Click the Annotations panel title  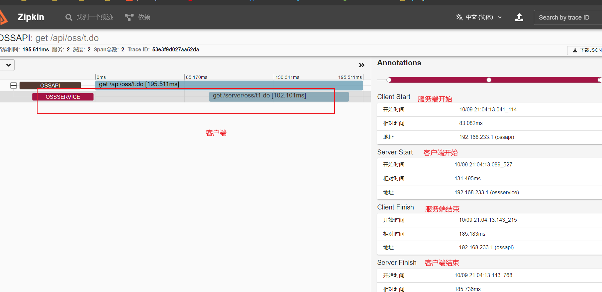[399, 63]
